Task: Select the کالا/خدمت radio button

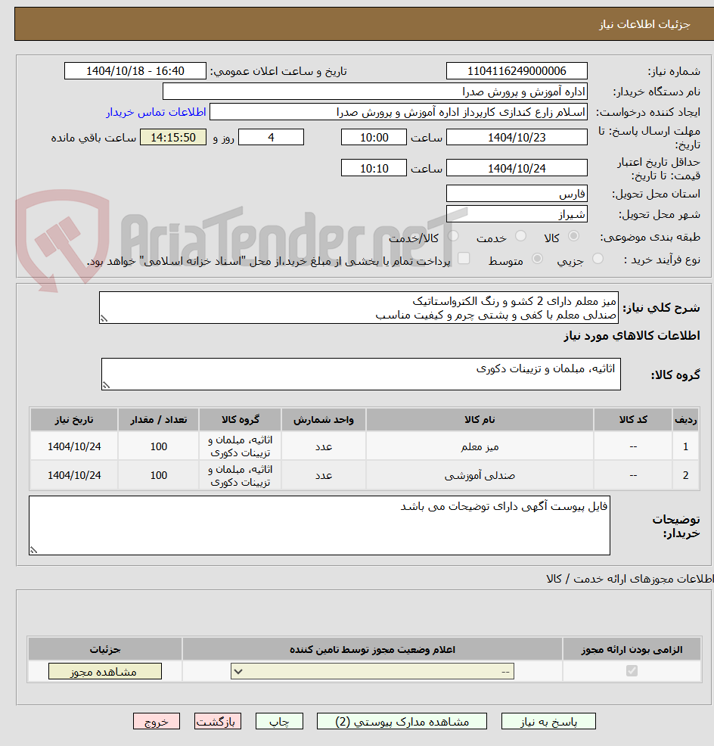Action: pos(453,236)
